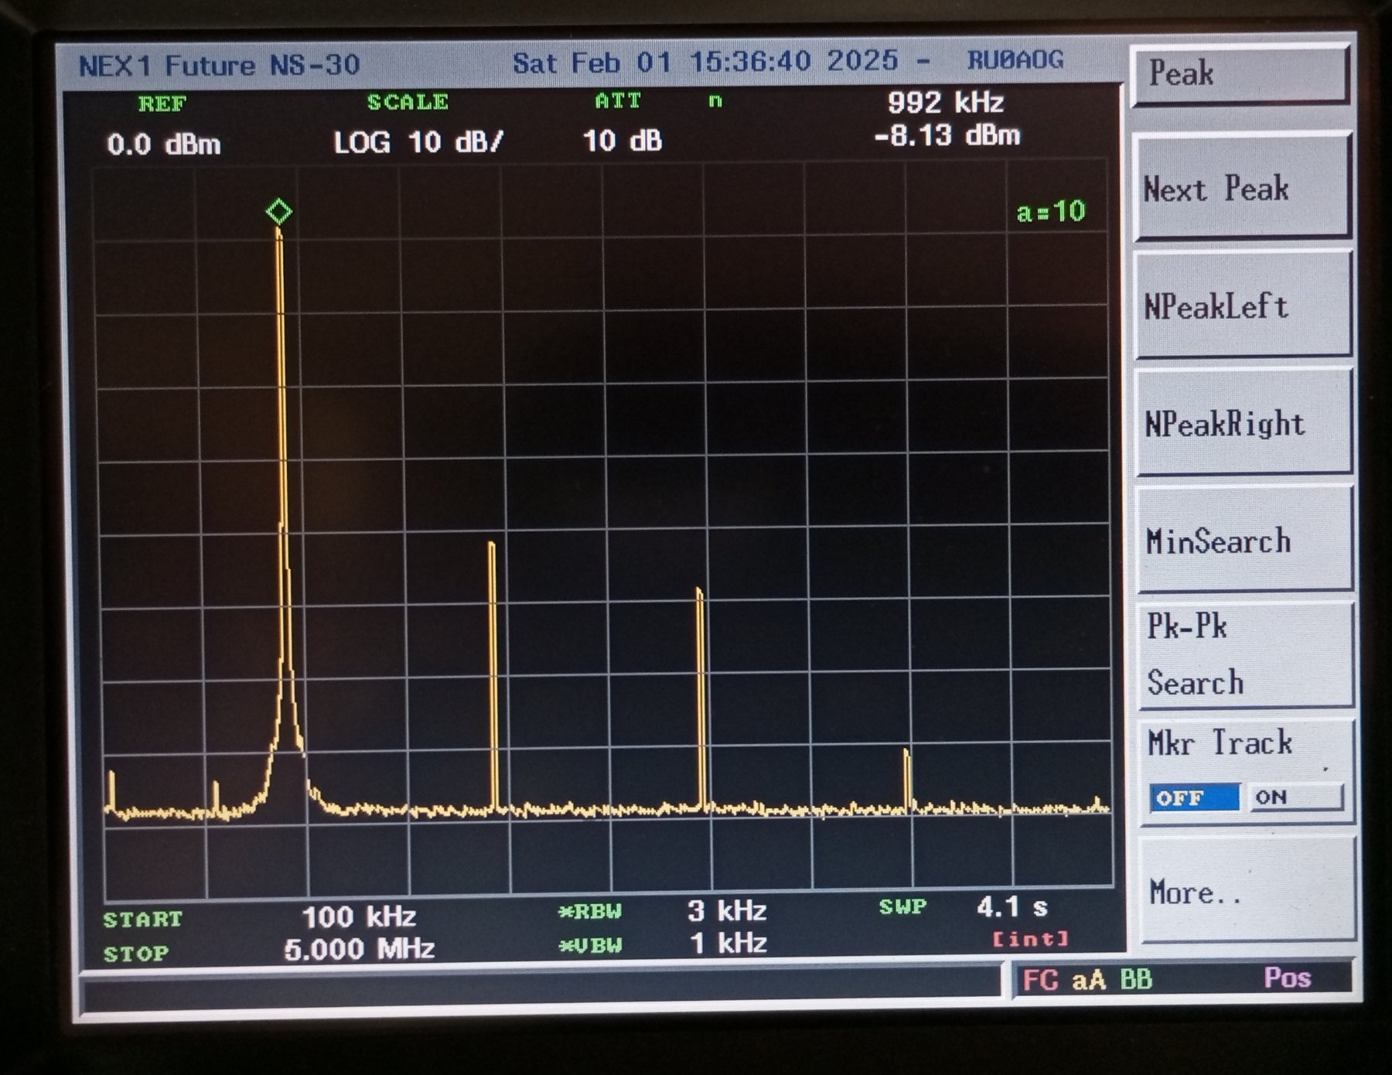This screenshot has width=1392, height=1075.
Task: Set Mkr Track to OFF
Action: click(1193, 797)
